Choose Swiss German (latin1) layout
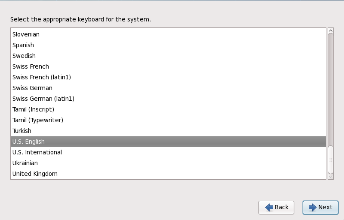This screenshot has height=220, width=344. click(x=43, y=99)
